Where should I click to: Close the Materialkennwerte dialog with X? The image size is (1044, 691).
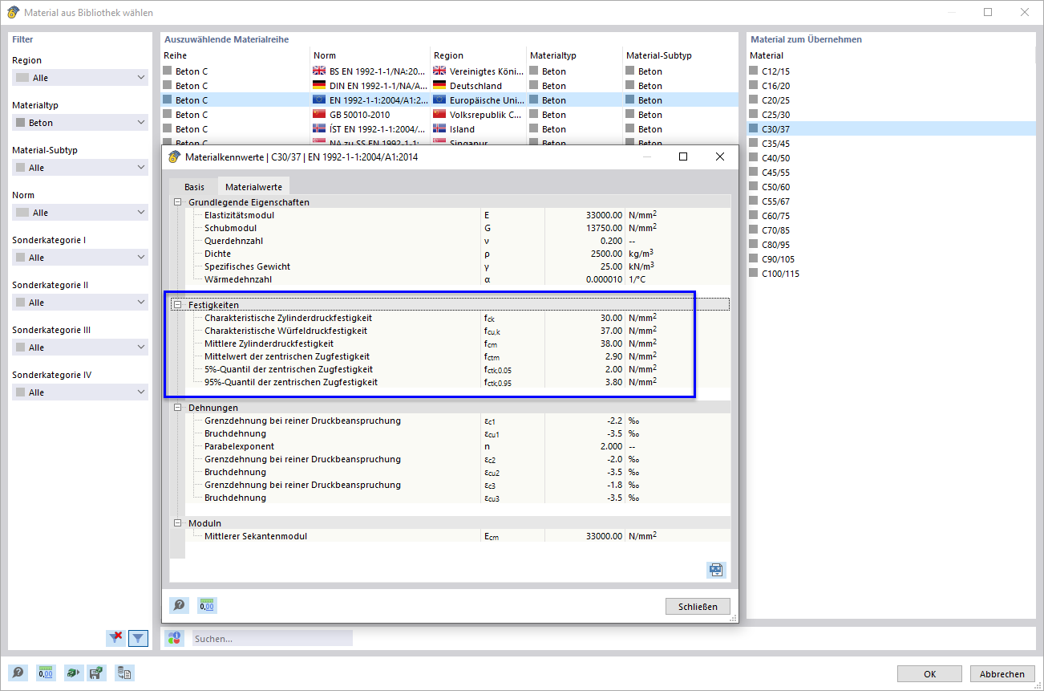(719, 156)
